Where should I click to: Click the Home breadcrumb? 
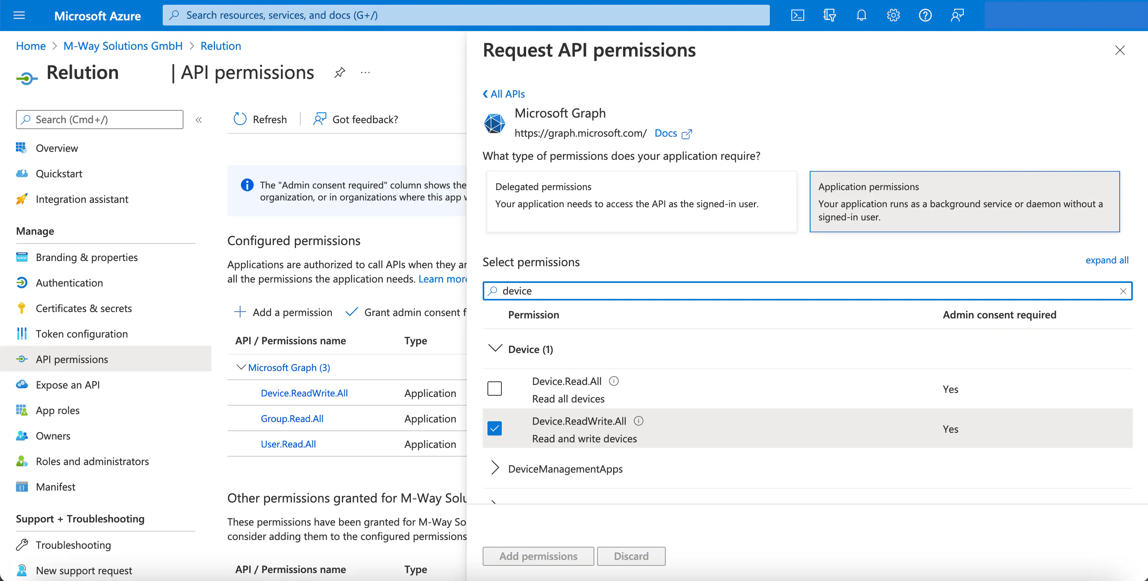pos(31,46)
